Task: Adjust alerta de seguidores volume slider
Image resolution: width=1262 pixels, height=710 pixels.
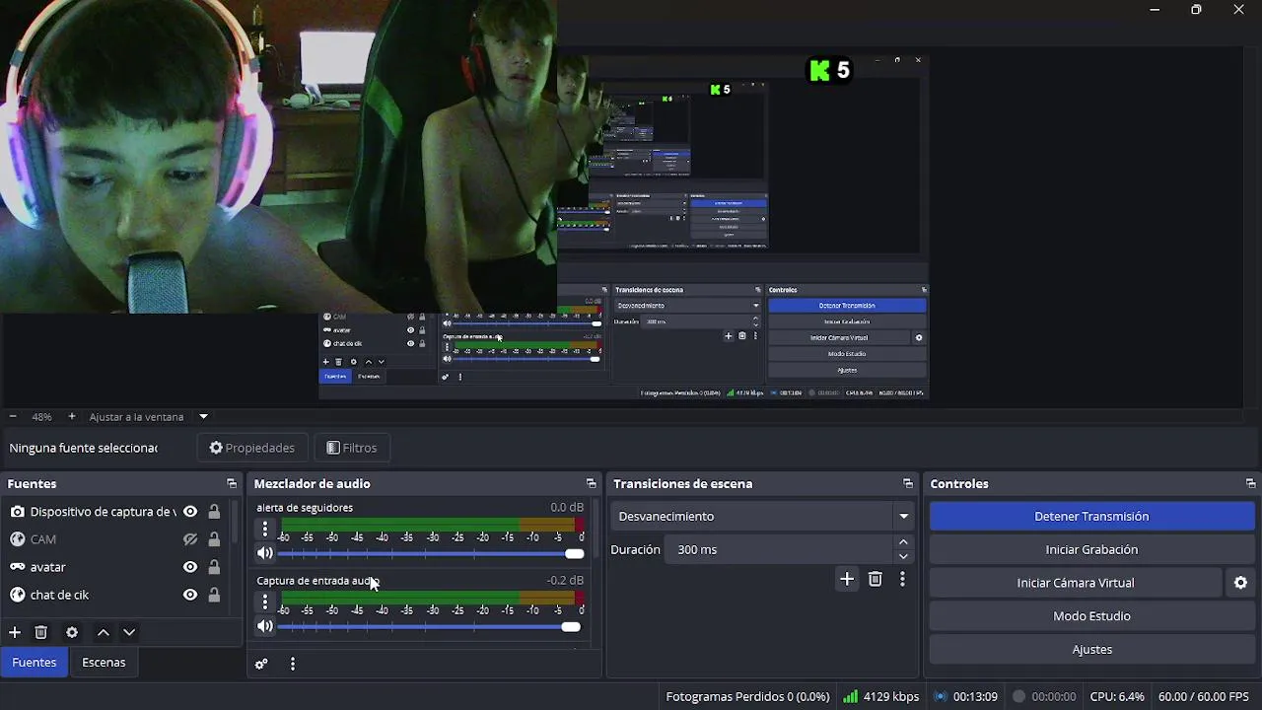Action: coord(430,553)
